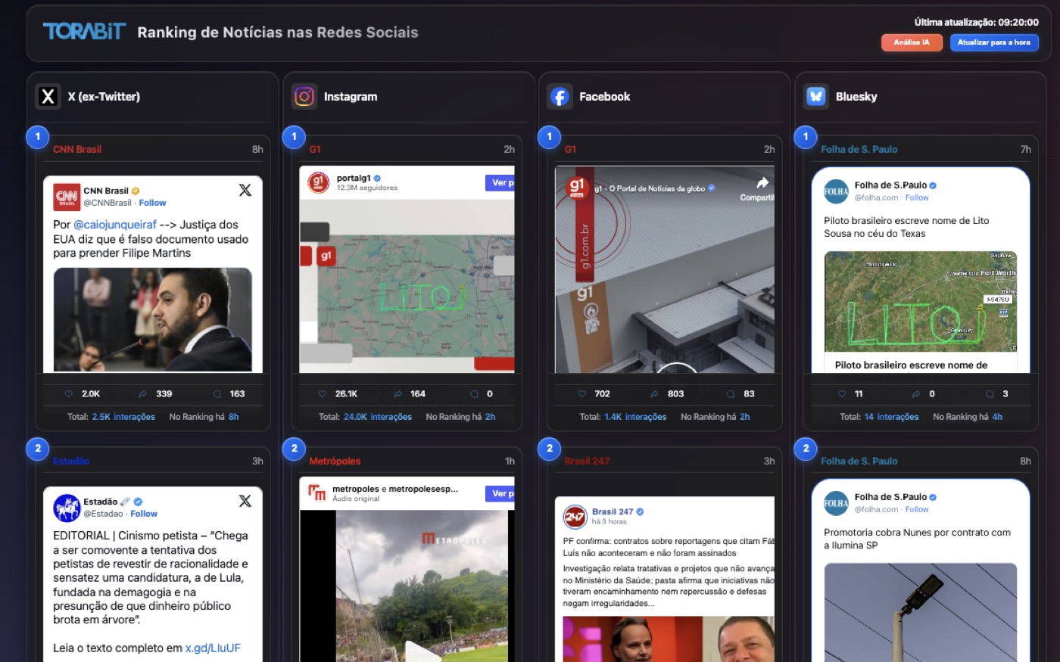Click the share icon next to 164

[x=398, y=394]
